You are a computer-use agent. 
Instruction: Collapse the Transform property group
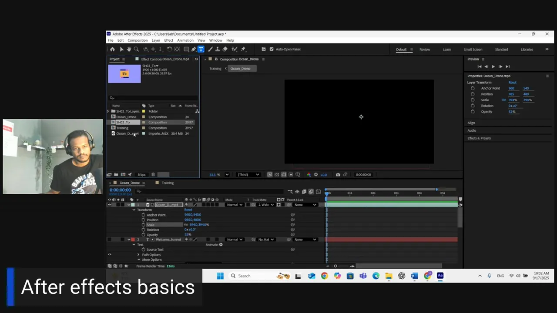click(134, 210)
